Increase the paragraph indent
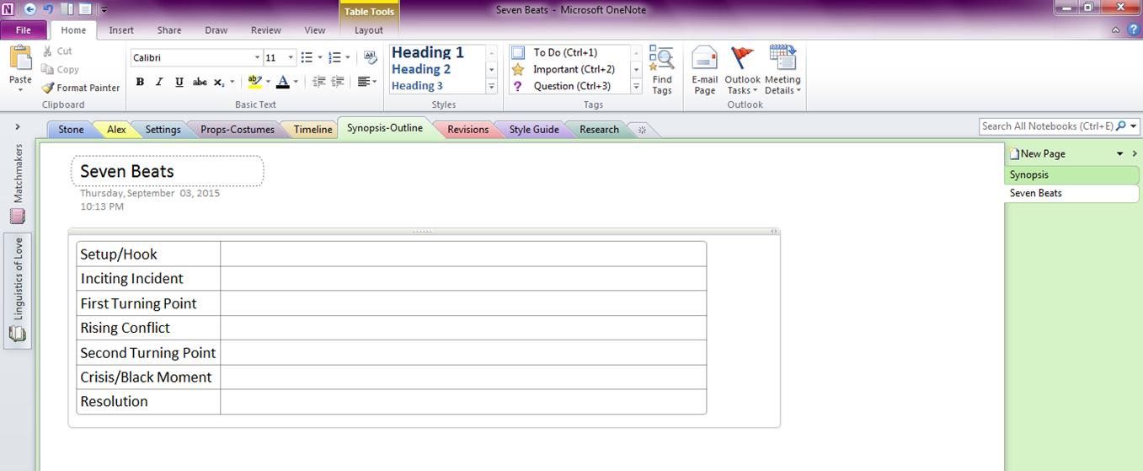The image size is (1143, 471). 338,82
